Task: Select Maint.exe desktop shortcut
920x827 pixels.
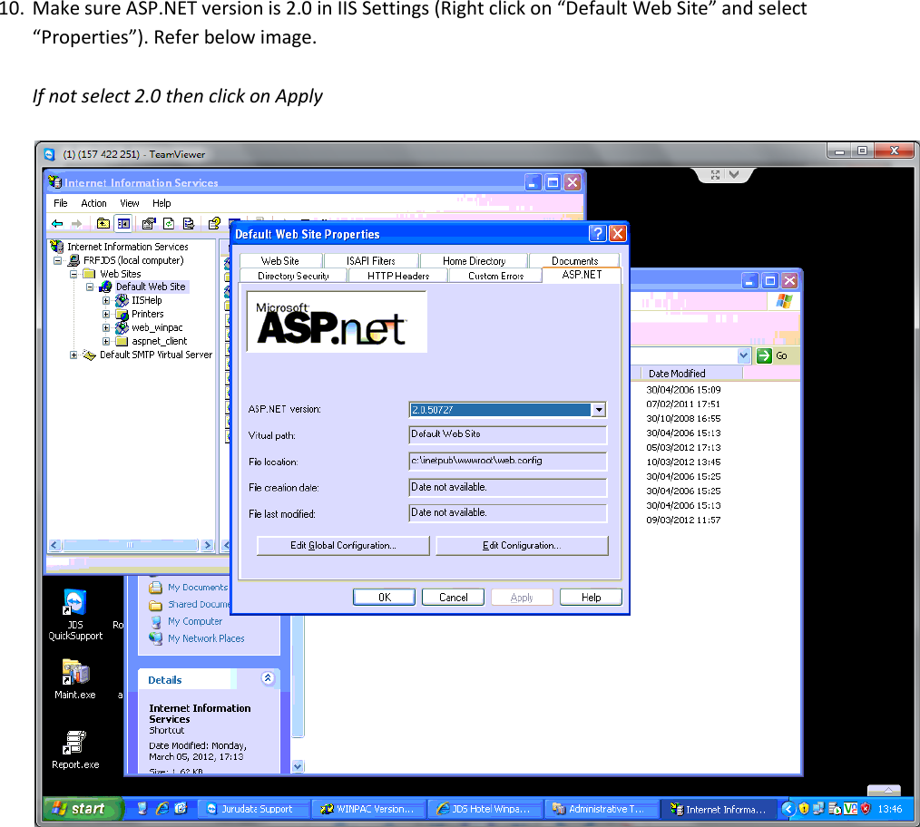Action: [75, 679]
